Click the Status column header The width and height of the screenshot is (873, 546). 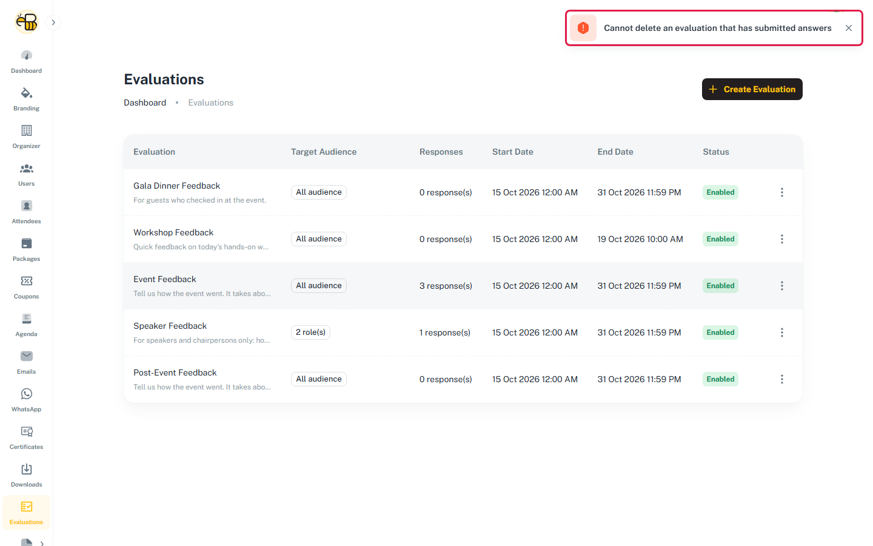coord(716,152)
